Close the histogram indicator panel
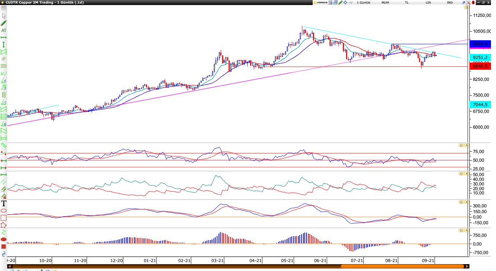Viewport: 496px width, 271px height. 467,230
